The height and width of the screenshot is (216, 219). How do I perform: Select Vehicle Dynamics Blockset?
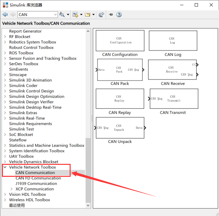pos(33,162)
